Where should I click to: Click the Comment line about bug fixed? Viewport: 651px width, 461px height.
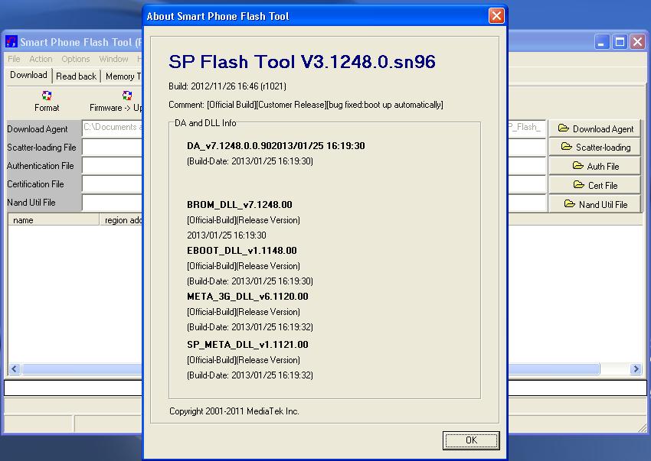click(306, 105)
